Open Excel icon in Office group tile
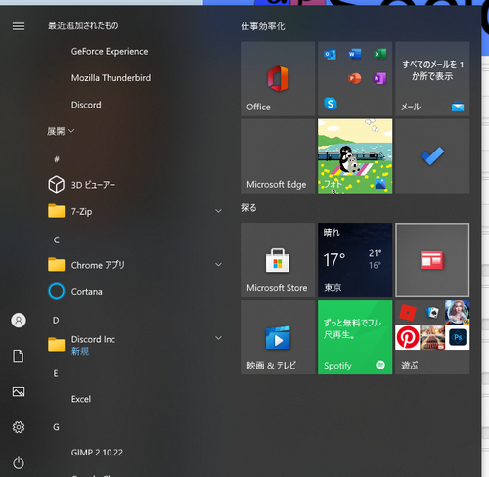The height and width of the screenshot is (477, 489). point(379,54)
